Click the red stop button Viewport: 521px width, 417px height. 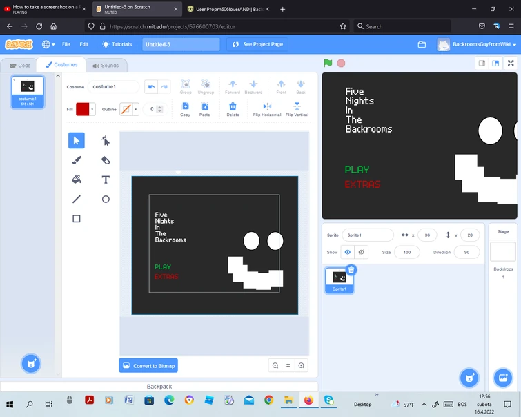coord(341,63)
